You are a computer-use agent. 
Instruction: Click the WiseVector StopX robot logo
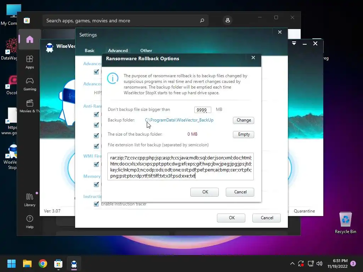50,48
